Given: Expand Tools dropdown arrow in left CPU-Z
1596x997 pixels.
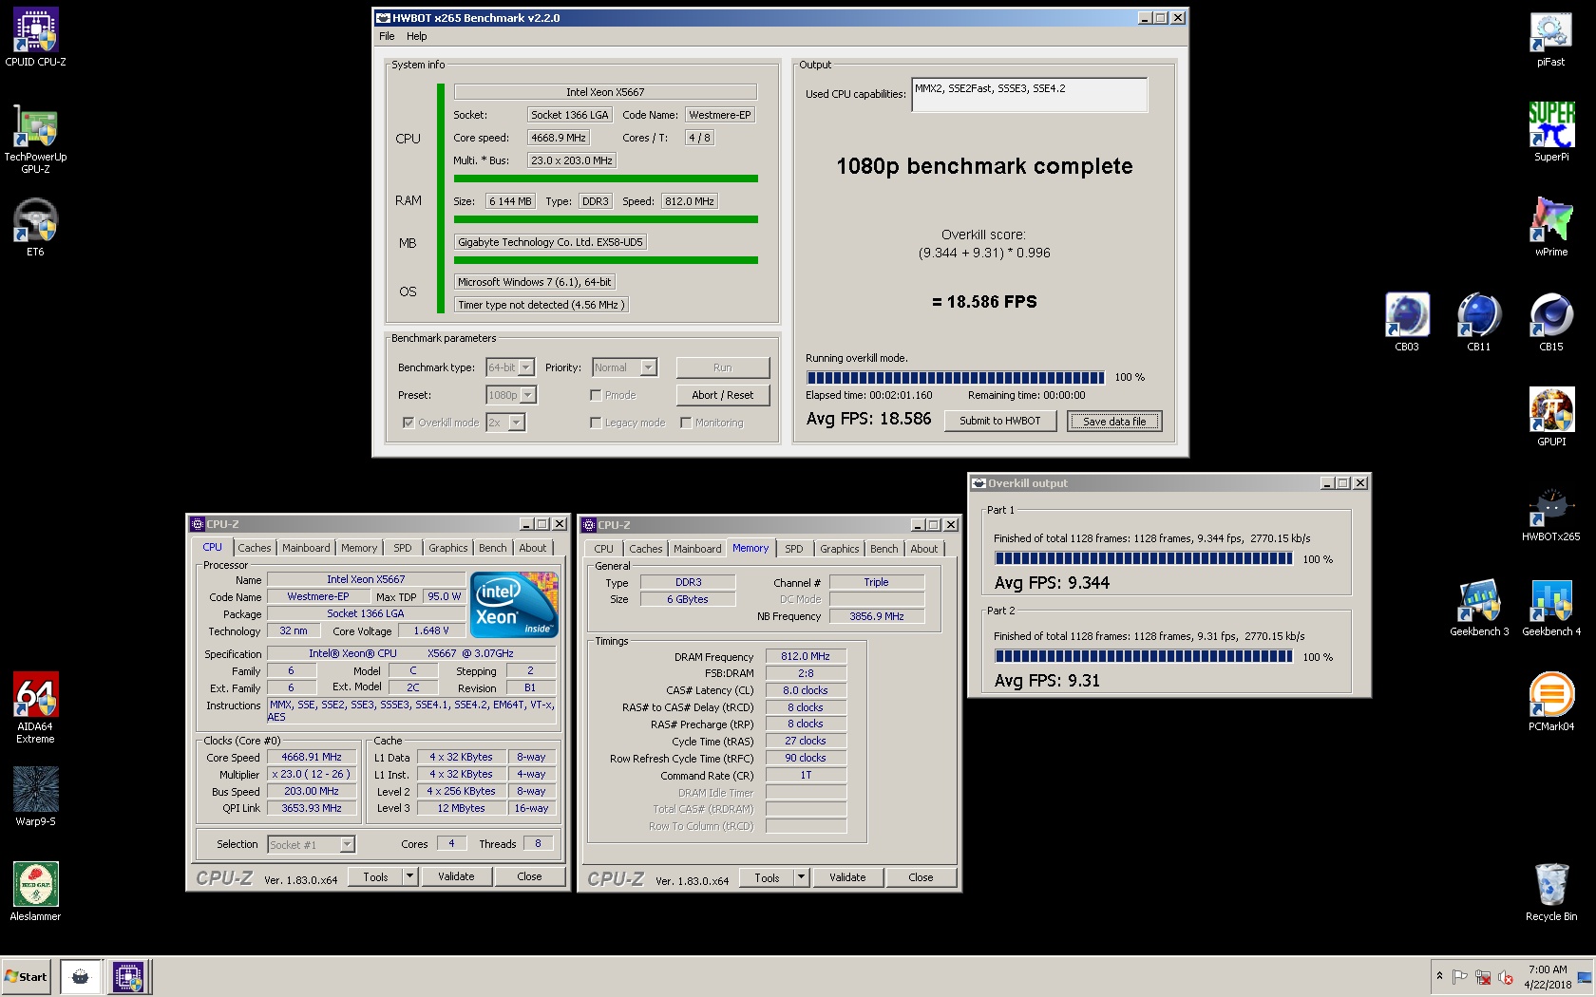Looking at the screenshot, I should coord(410,876).
